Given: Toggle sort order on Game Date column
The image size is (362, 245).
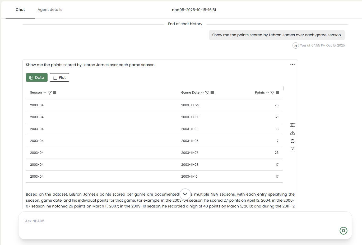Looking at the screenshot, I should pyautogui.click(x=202, y=93).
